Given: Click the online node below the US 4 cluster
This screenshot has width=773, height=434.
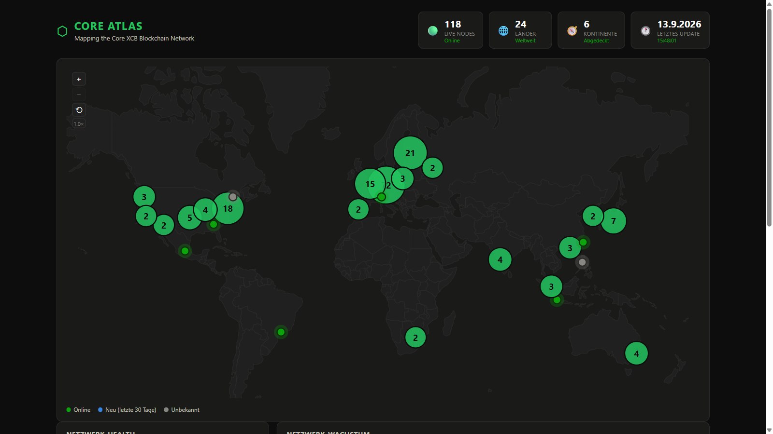Looking at the screenshot, I should coord(214,224).
